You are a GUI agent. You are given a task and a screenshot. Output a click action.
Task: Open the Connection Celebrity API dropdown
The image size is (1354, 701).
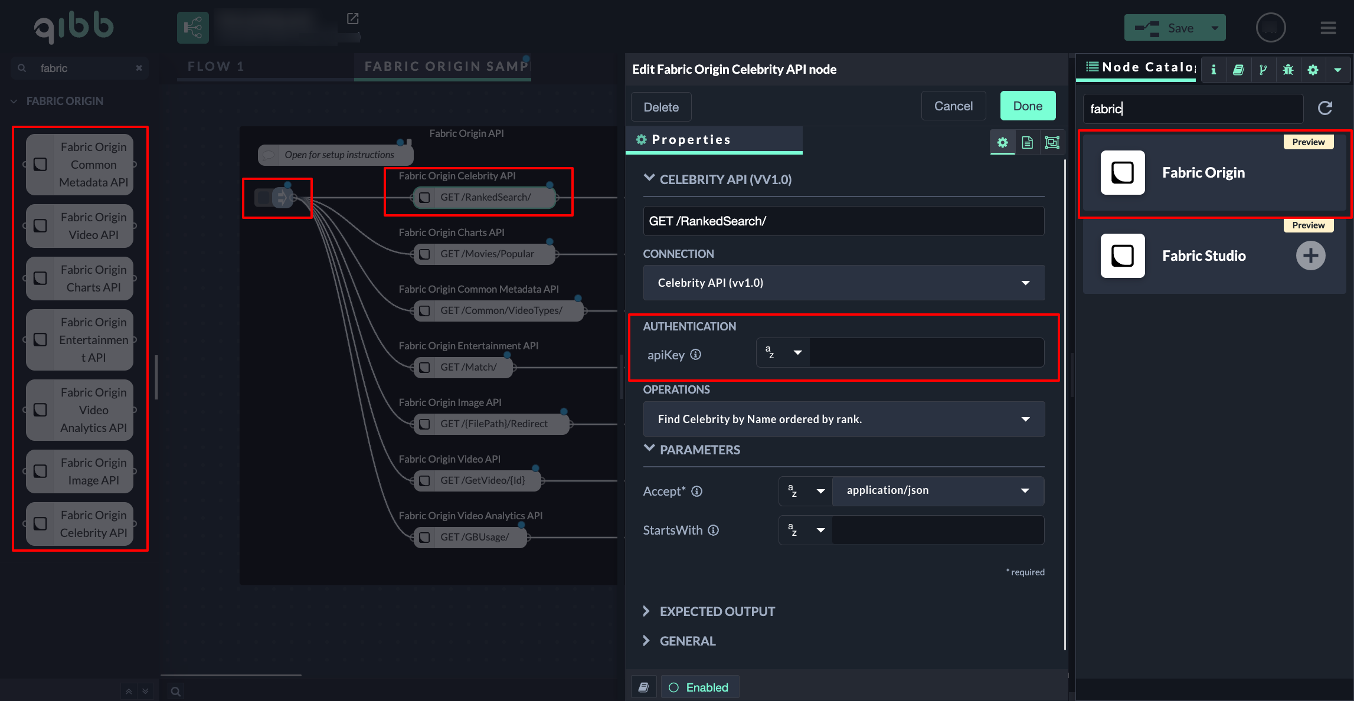click(x=843, y=283)
